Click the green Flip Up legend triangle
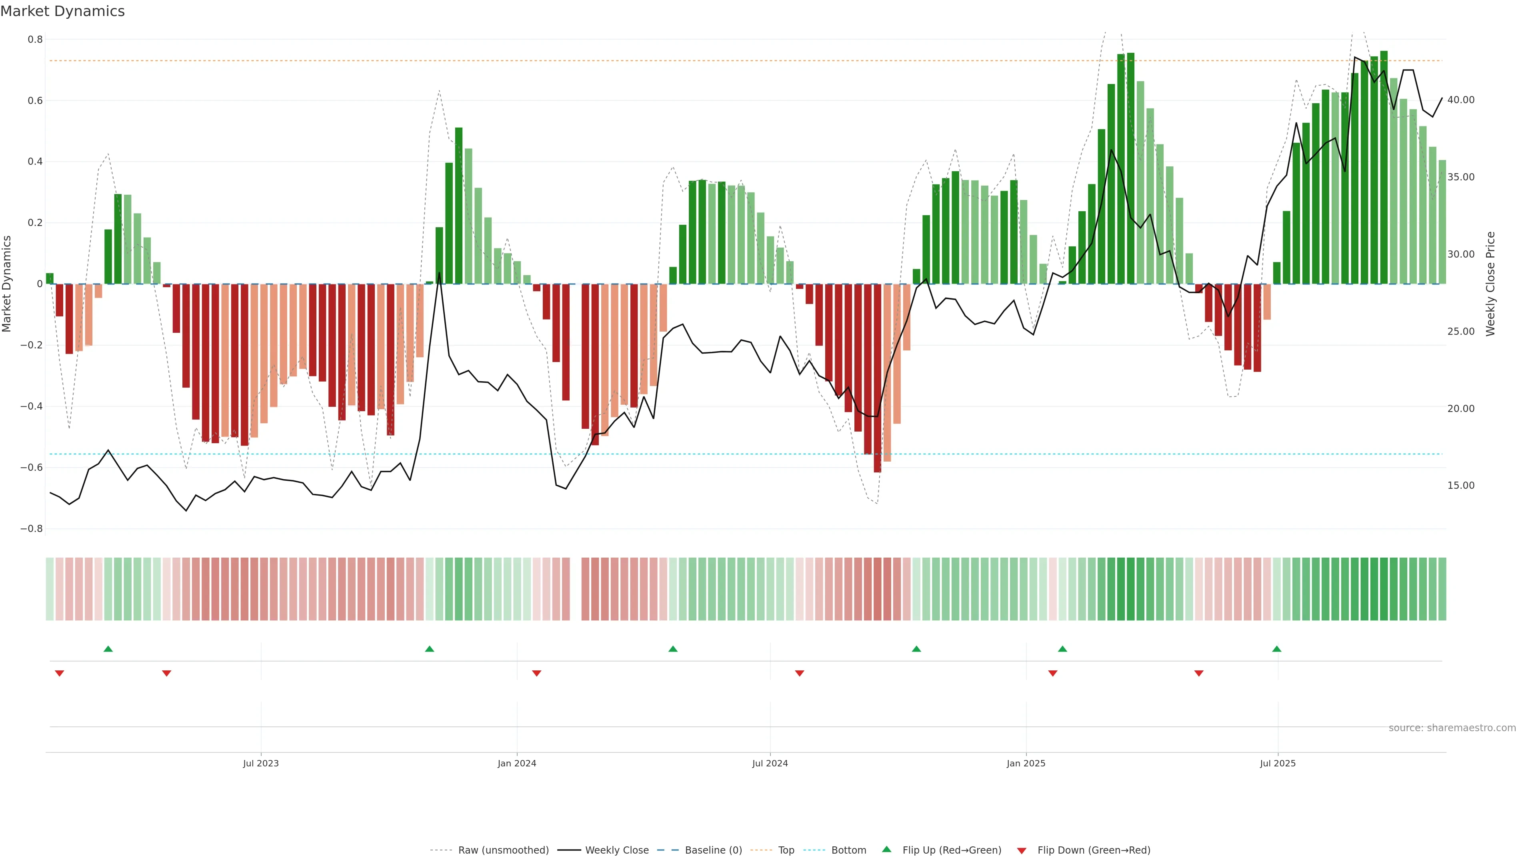Image resolution: width=1536 pixels, height=864 pixels. (x=886, y=849)
